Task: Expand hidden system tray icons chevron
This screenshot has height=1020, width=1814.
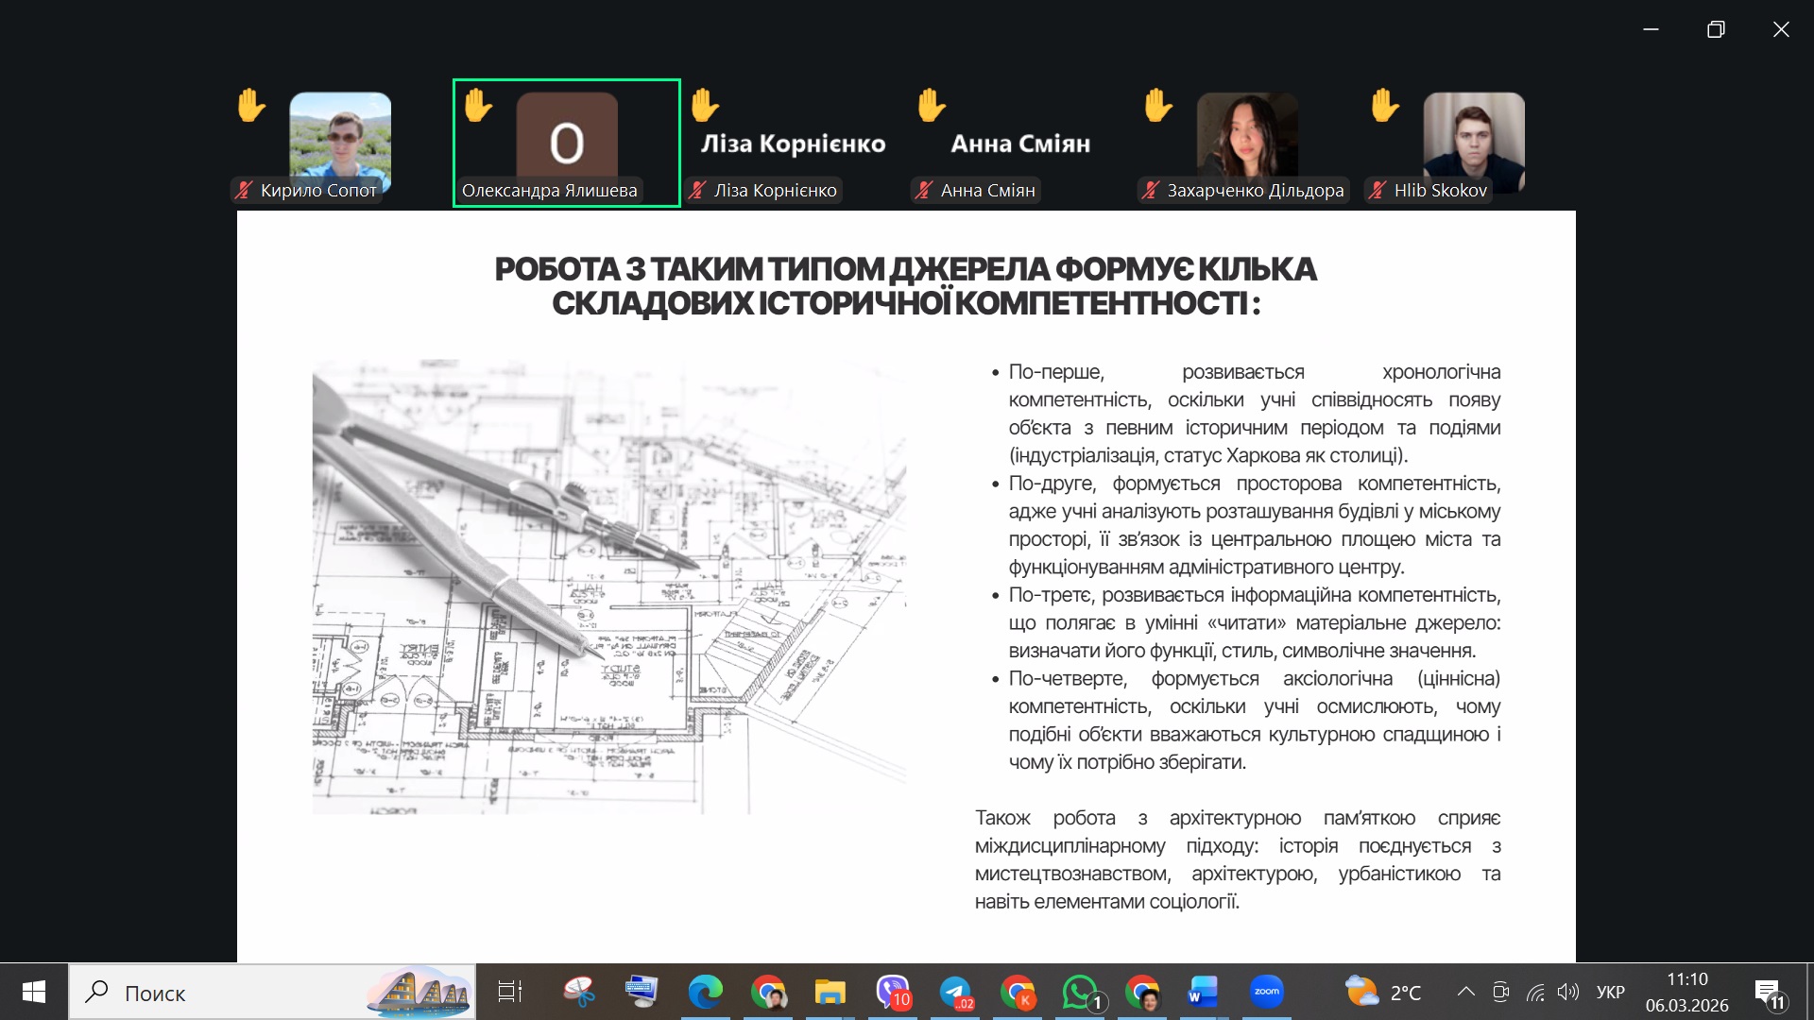Action: pyautogui.click(x=1465, y=992)
